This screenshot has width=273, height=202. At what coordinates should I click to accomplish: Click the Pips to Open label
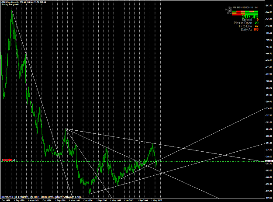point(243,23)
